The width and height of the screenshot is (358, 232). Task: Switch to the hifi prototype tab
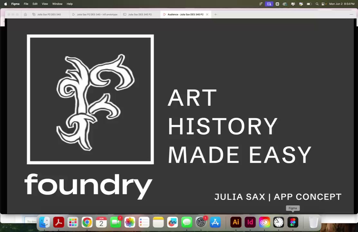coord(95,15)
